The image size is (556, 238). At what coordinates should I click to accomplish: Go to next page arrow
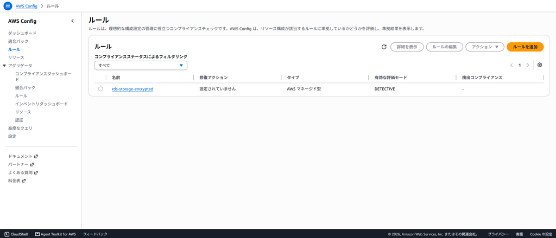(528, 65)
